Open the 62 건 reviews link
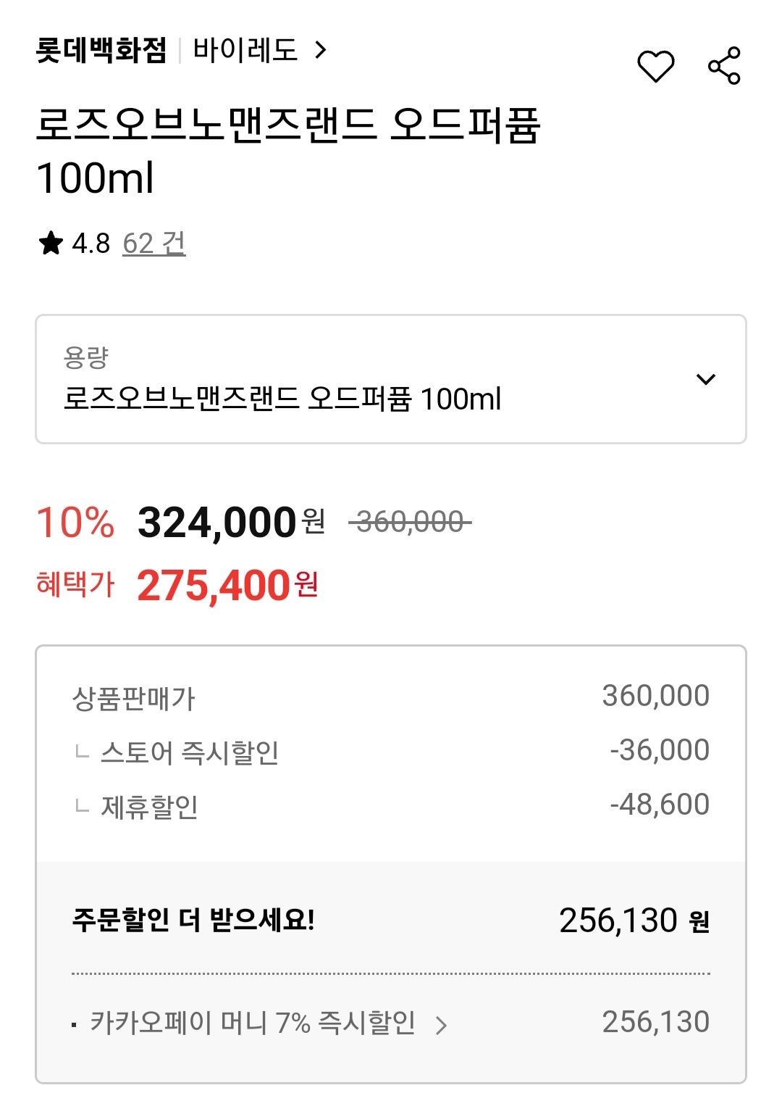 (x=154, y=244)
